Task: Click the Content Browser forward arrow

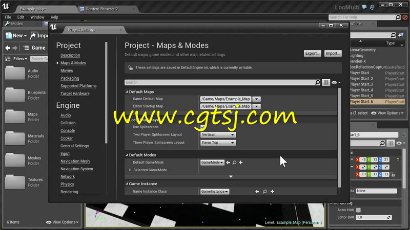Action: pos(15,48)
